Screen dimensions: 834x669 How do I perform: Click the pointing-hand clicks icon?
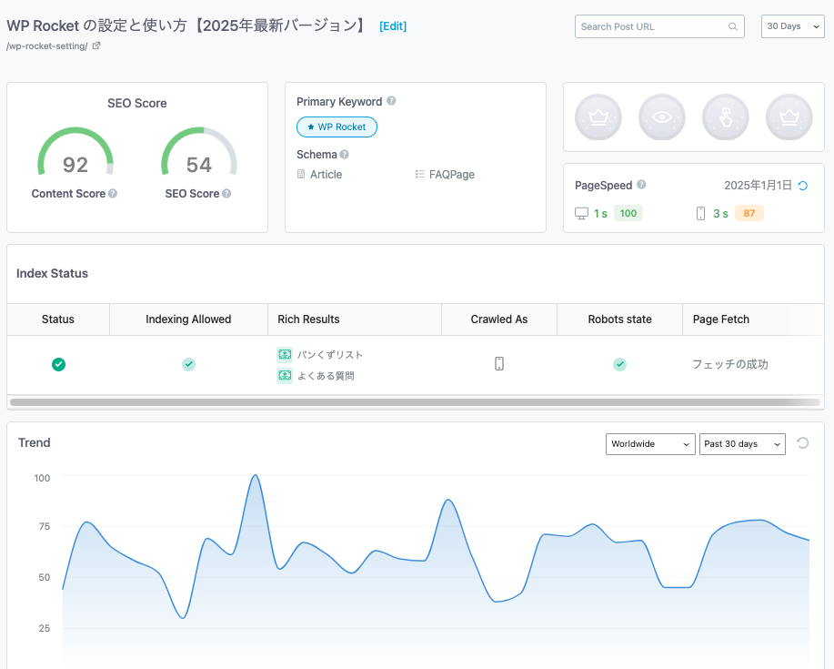(725, 117)
